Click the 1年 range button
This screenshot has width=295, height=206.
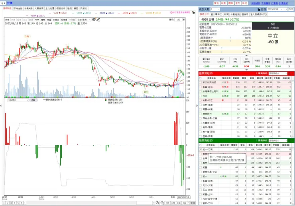179,203
